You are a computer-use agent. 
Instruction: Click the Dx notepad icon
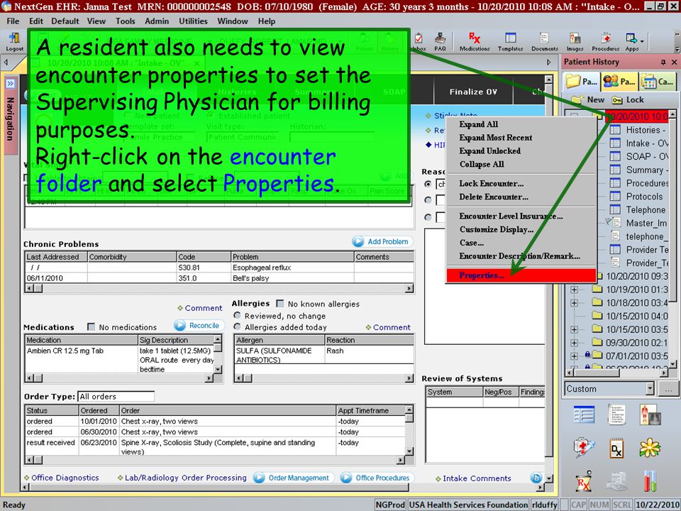(x=616, y=448)
